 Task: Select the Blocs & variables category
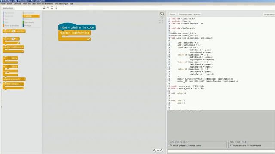click(11, 26)
